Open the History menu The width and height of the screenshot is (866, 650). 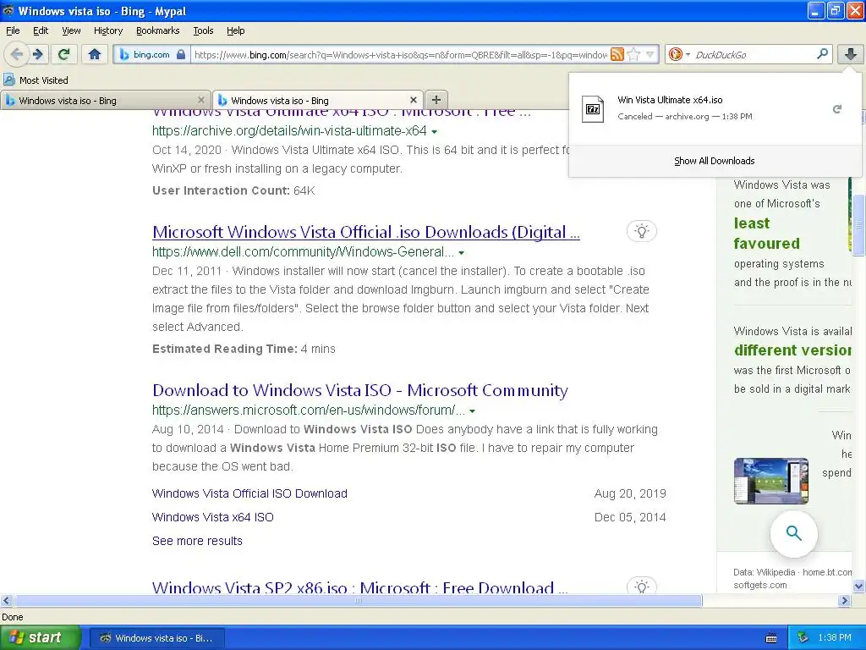[107, 30]
